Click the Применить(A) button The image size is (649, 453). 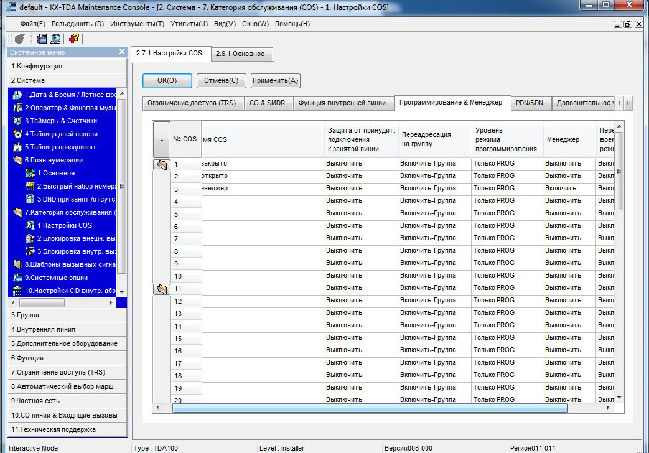(275, 81)
